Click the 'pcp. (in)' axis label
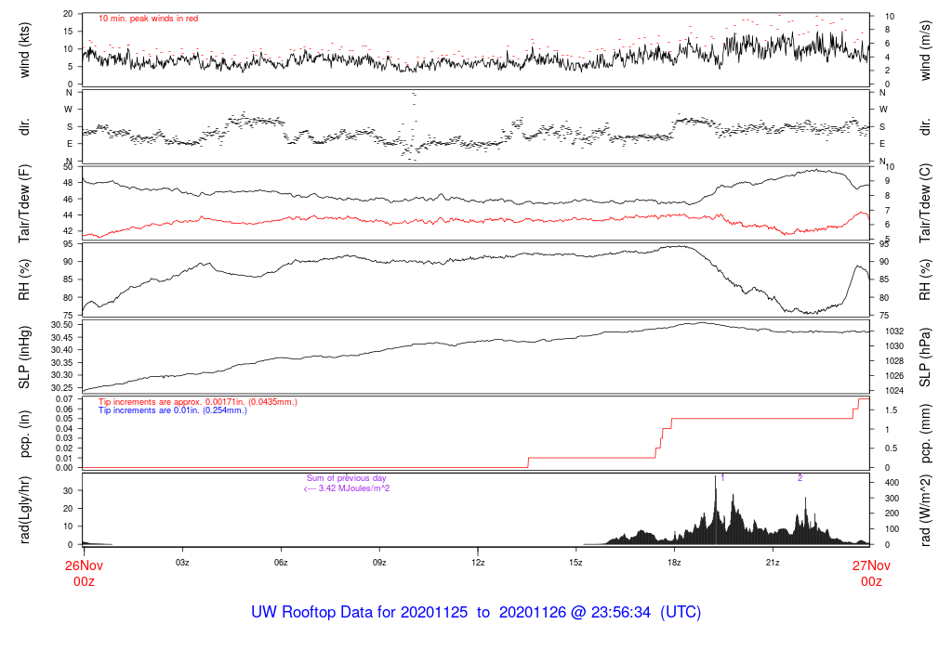This screenshot has height=650, width=952. coord(25,435)
